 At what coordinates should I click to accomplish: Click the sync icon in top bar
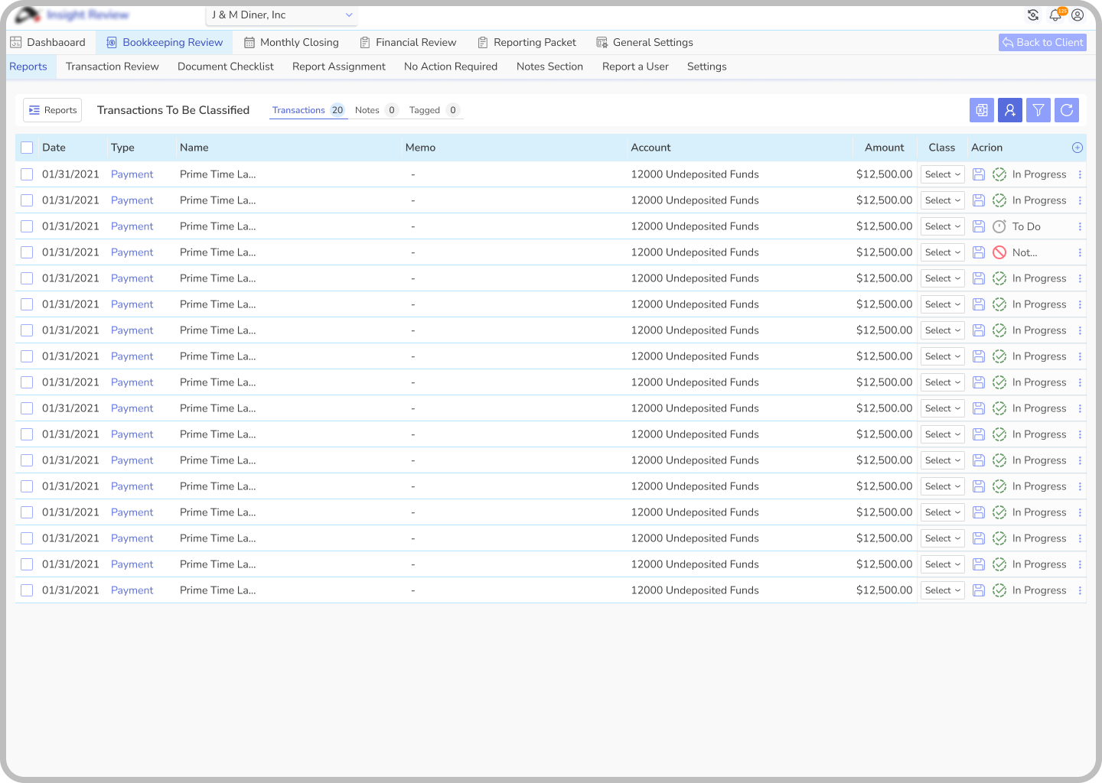click(x=1033, y=15)
